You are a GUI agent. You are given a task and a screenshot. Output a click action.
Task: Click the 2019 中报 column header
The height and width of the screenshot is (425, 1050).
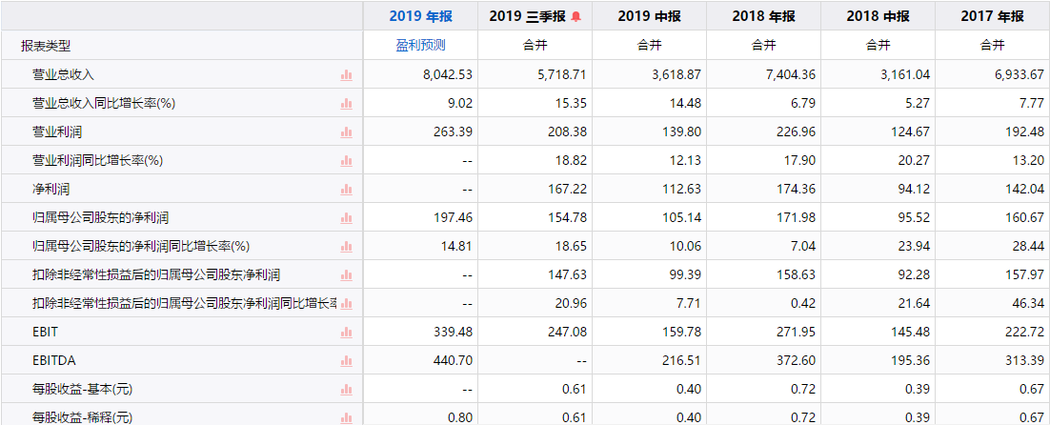coord(650,16)
